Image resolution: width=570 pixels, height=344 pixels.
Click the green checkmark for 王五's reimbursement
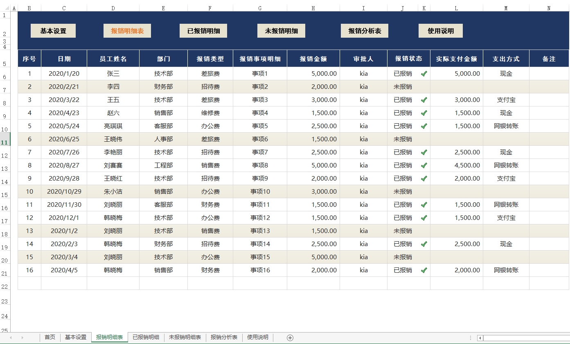(x=424, y=100)
